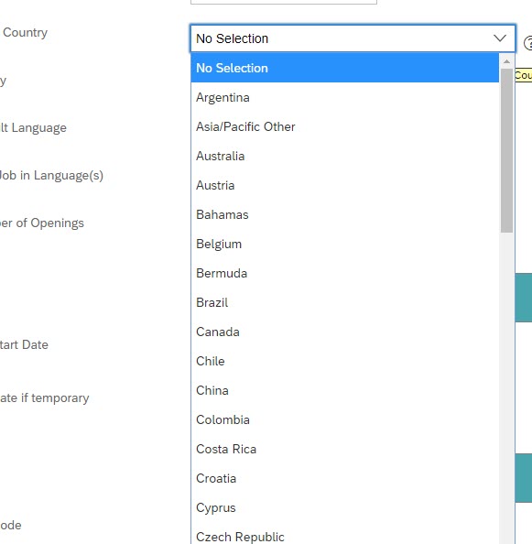Open the Country dropdown chevron arrow
The height and width of the screenshot is (544, 532).
point(500,38)
